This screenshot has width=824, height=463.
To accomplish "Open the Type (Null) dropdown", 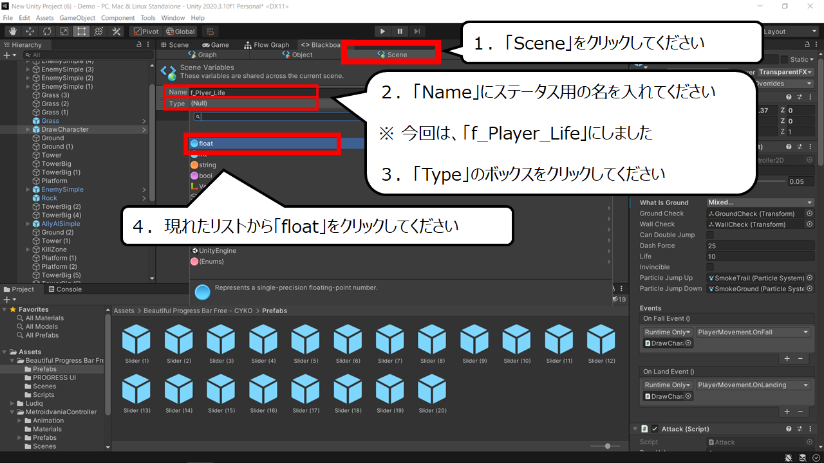I will click(x=252, y=104).
